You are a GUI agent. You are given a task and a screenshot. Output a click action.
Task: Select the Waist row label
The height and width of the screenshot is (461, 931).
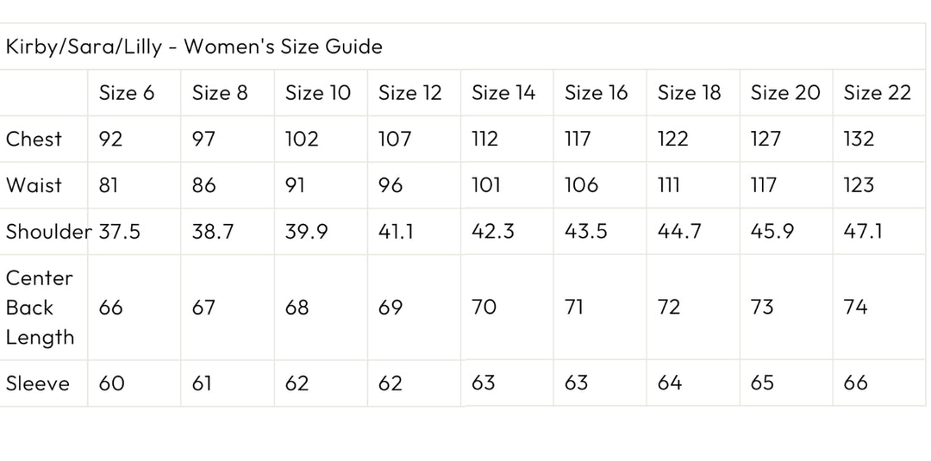pyautogui.click(x=34, y=185)
